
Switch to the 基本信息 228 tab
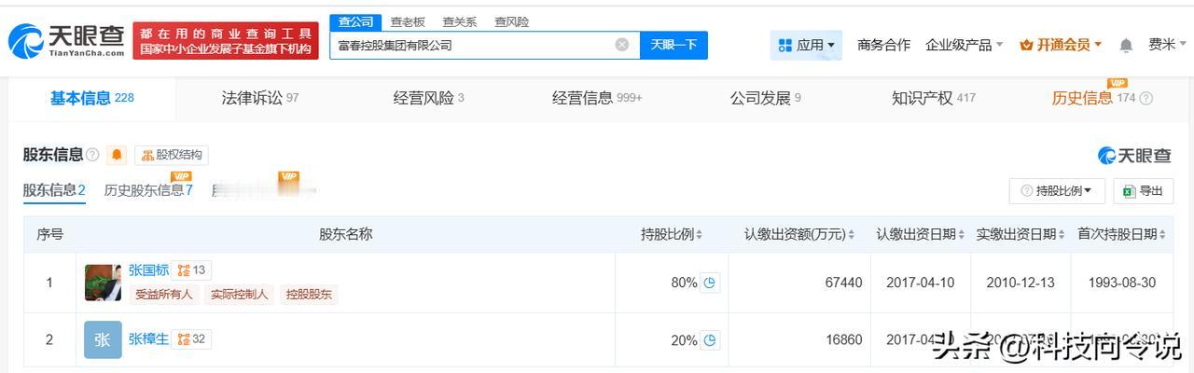92,98
